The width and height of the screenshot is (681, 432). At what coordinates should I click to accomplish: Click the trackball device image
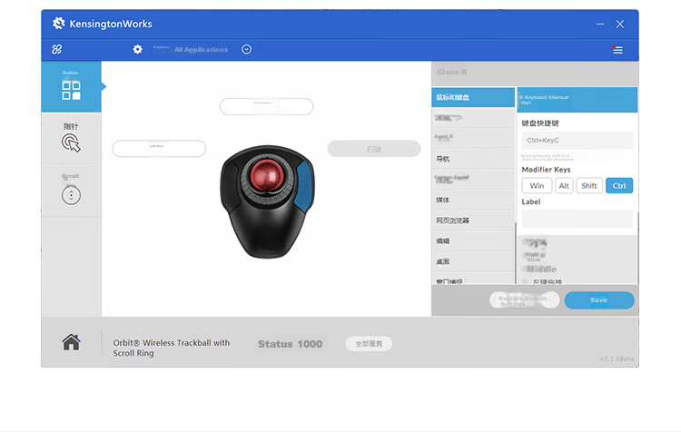point(268,201)
